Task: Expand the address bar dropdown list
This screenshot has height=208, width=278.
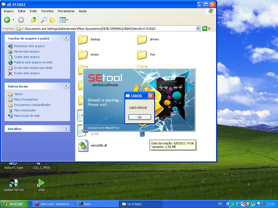Action: (198, 28)
